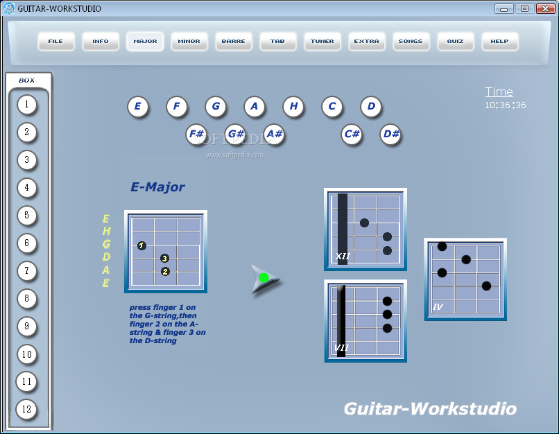Choose the C# chord button
This screenshot has height=434, width=559.
pyautogui.click(x=352, y=134)
